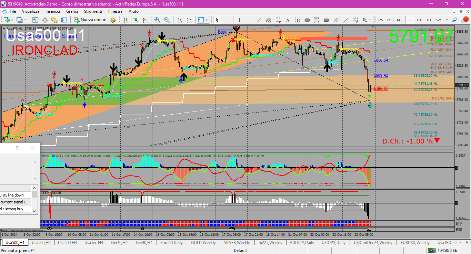Insert a text object
This screenshot has width=471, height=254.
pos(288,20)
